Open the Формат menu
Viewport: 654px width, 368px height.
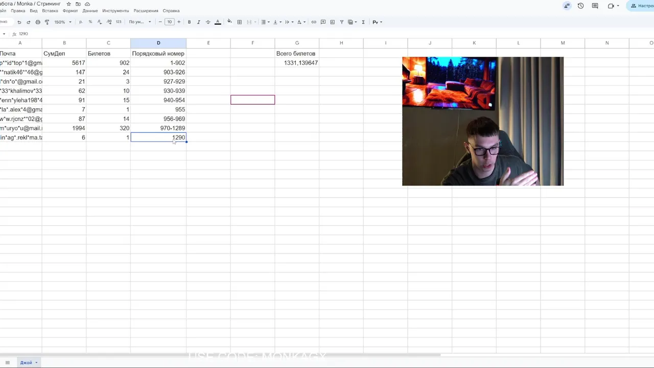point(70,11)
